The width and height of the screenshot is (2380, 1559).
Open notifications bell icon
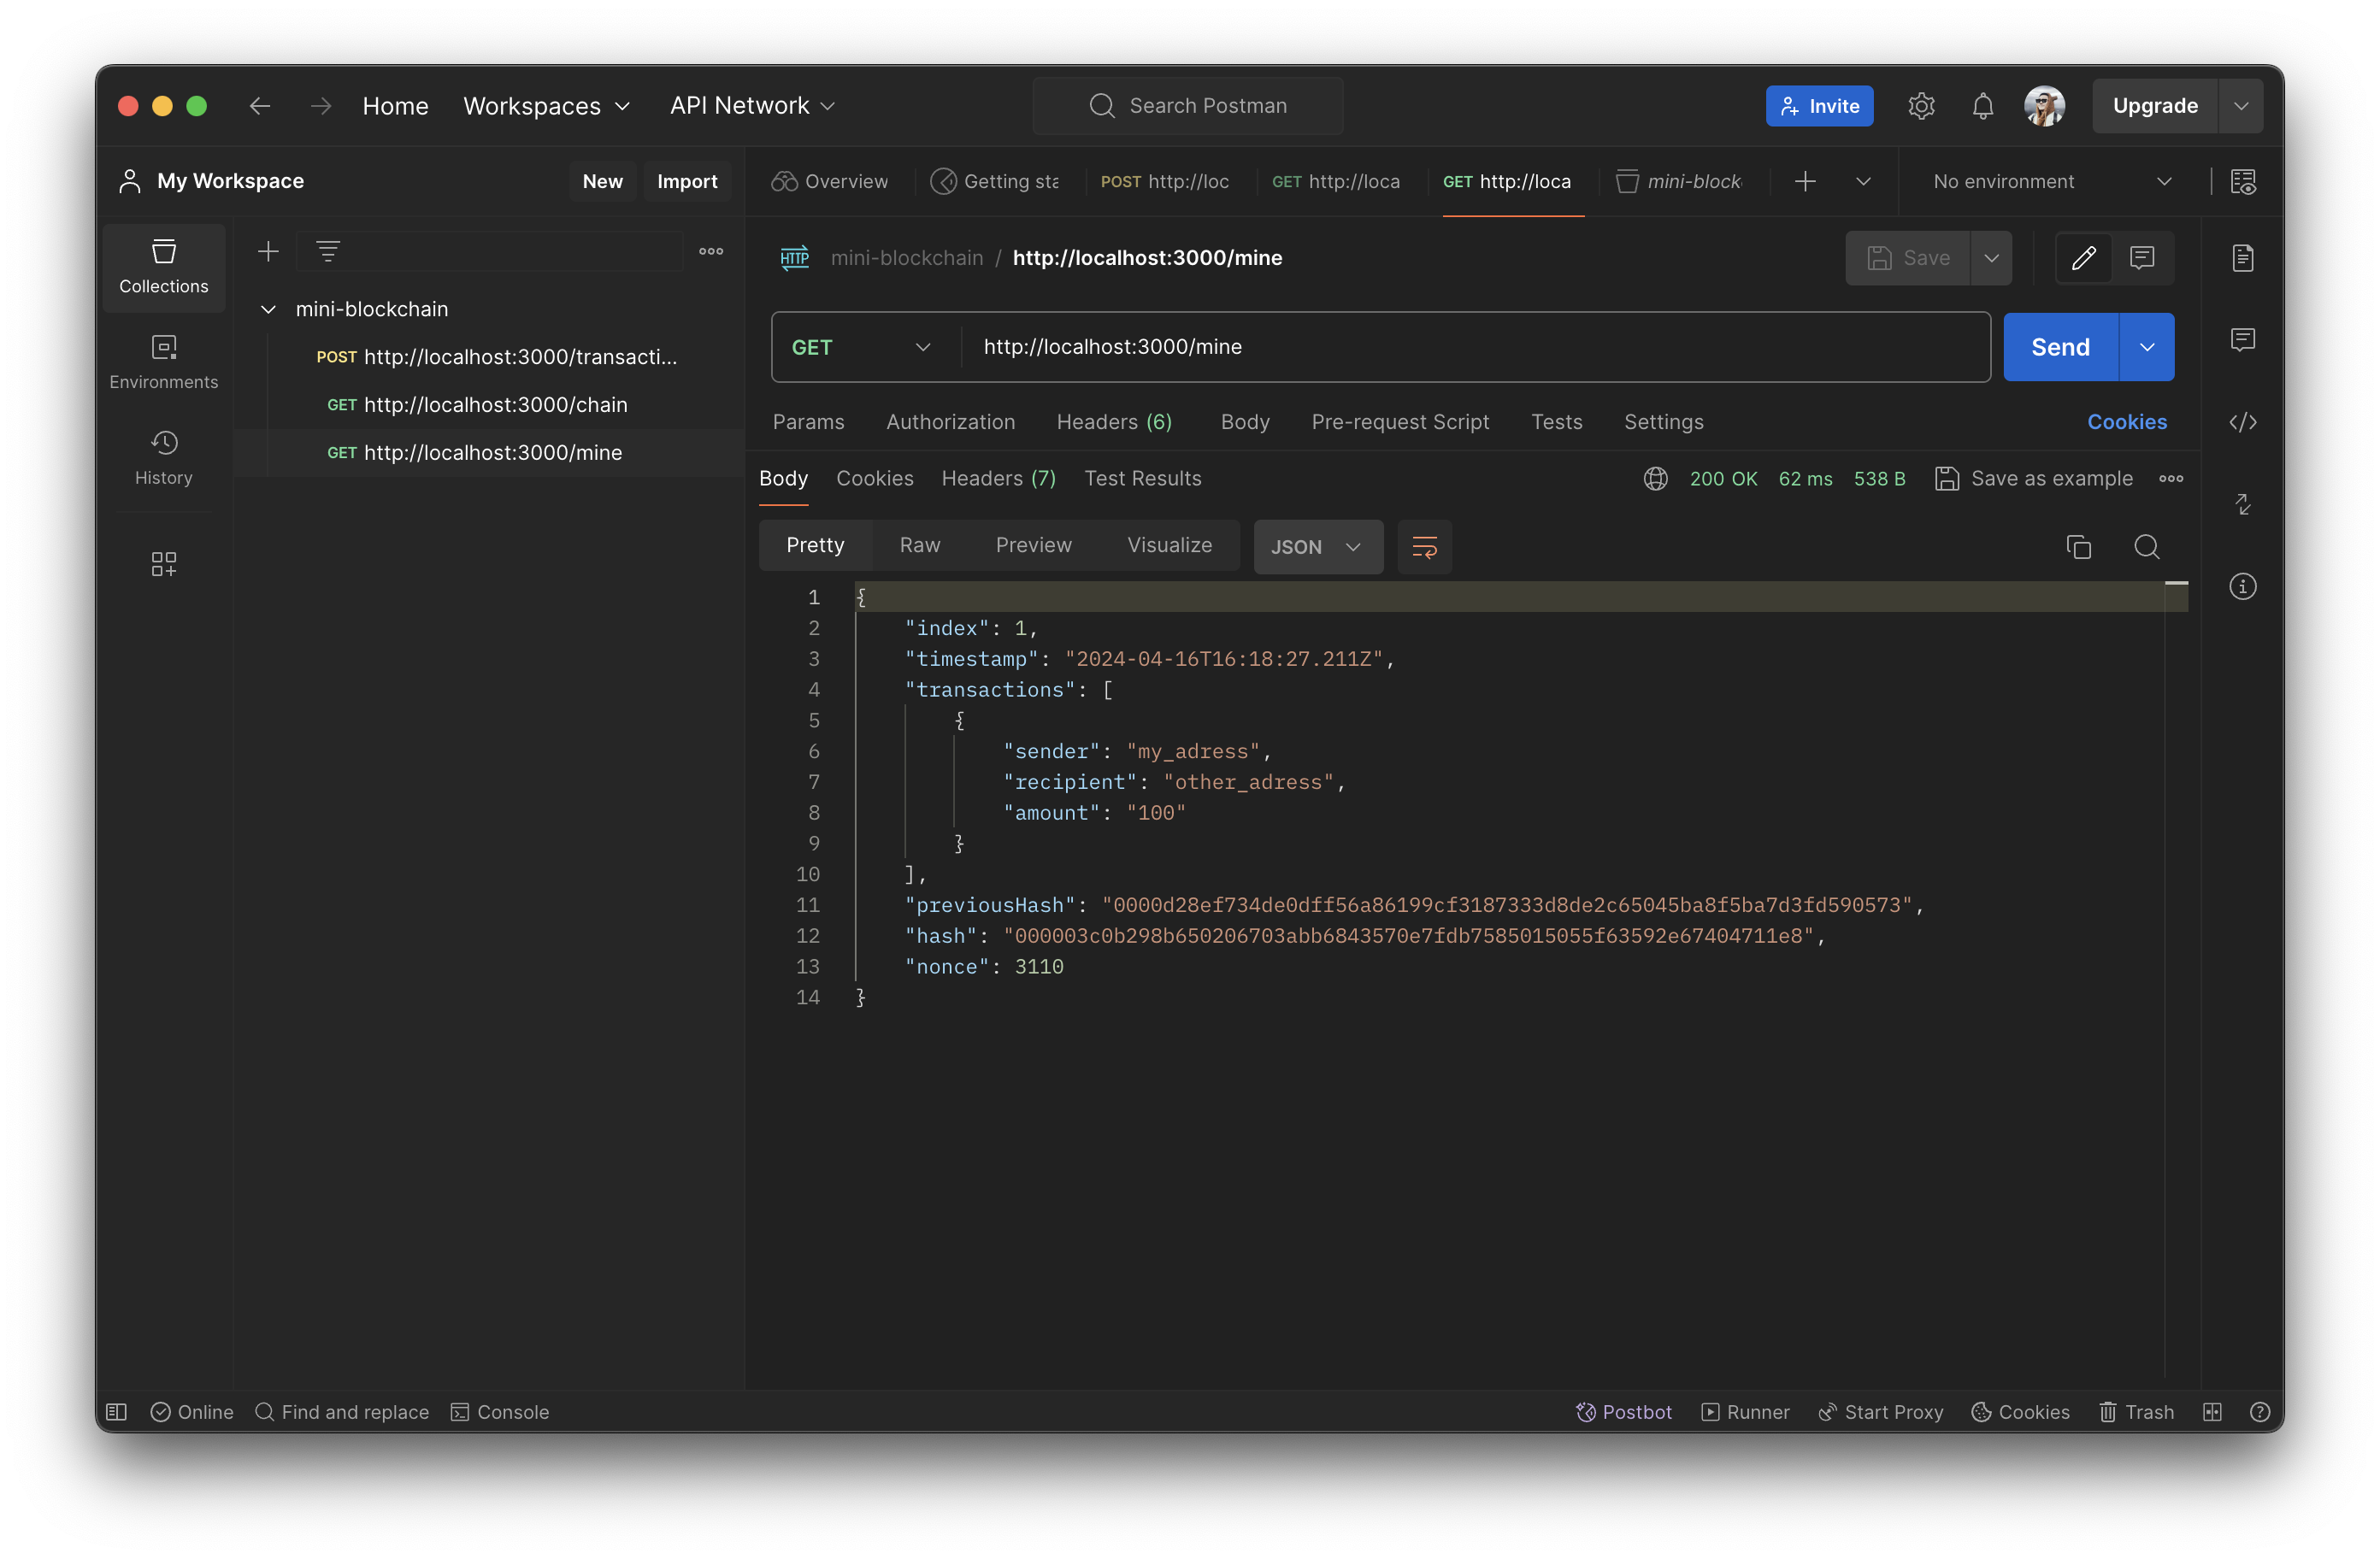pos(1982,106)
